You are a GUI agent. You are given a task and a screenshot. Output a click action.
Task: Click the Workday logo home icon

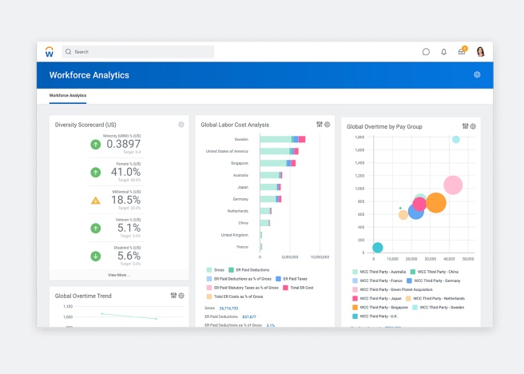pyautogui.click(x=50, y=52)
